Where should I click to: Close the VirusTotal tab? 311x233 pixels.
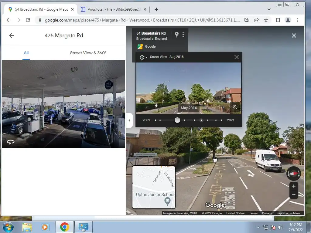[x=145, y=9]
